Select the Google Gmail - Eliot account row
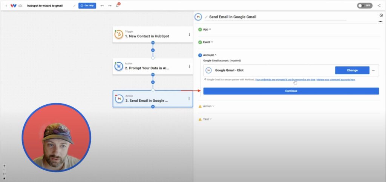The height and width of the screenshot is (182, 386). point(291,70)
